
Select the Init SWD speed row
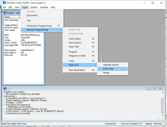pyautogui.click(x=23, y=28)
